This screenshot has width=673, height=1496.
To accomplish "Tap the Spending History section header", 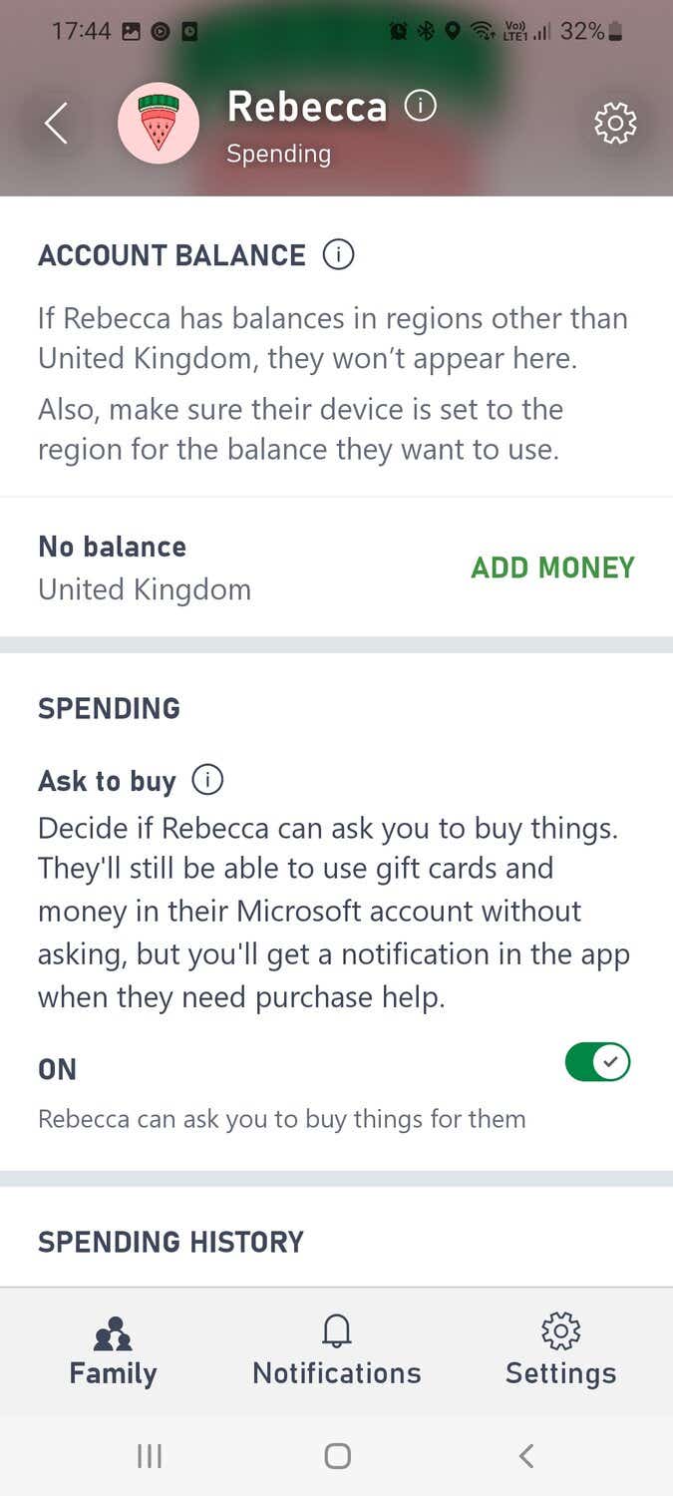I will 170,1242.
